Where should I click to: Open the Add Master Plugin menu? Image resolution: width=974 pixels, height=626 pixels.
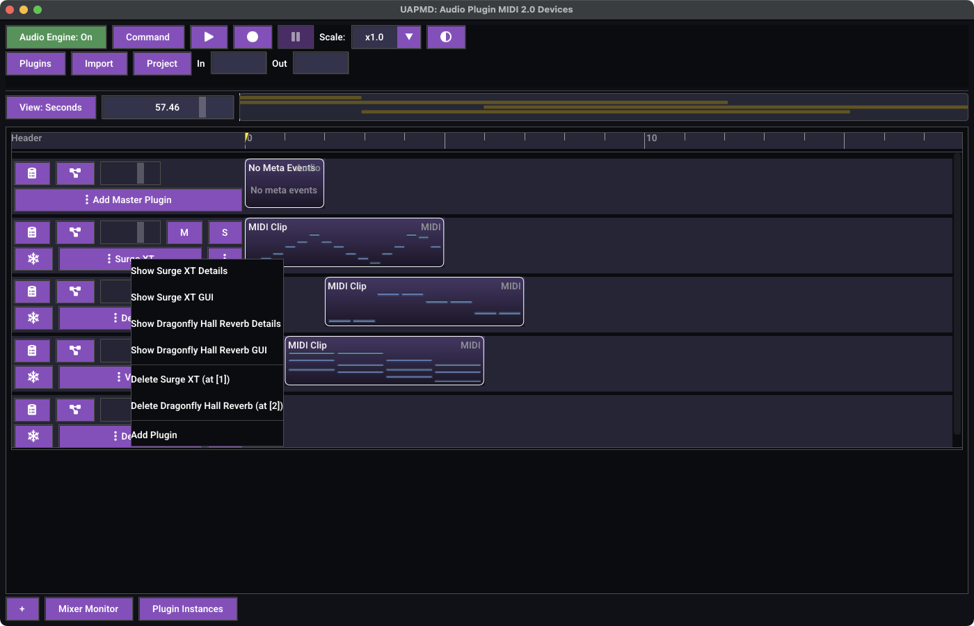click(x=128, y=200)
